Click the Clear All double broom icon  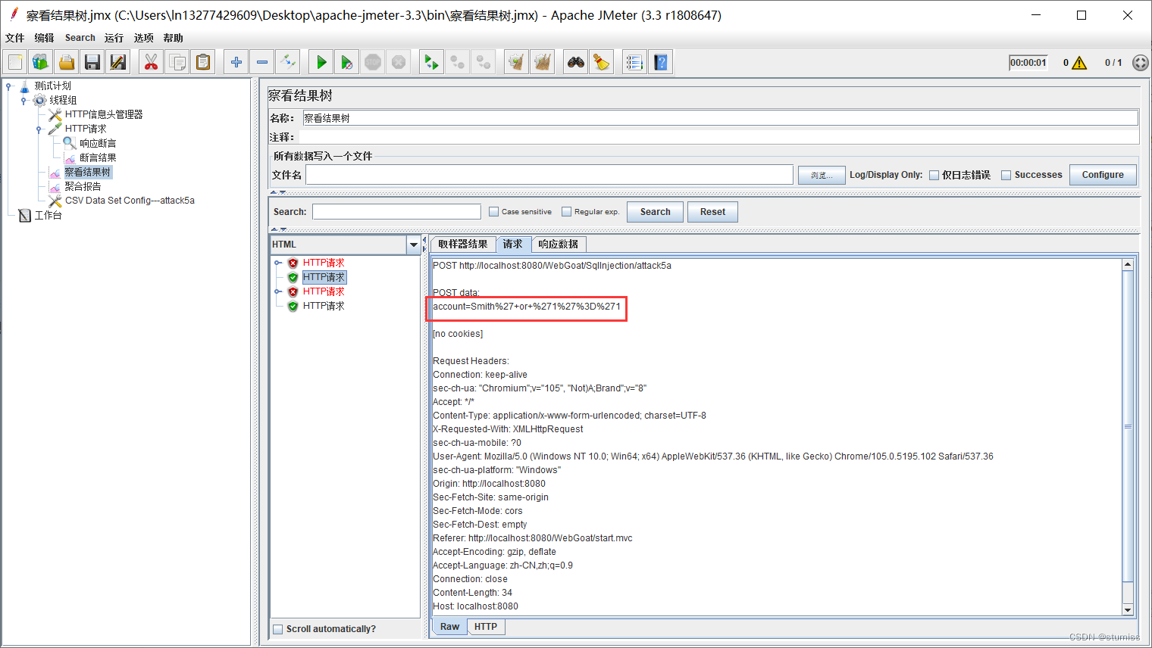coord(543,62)
